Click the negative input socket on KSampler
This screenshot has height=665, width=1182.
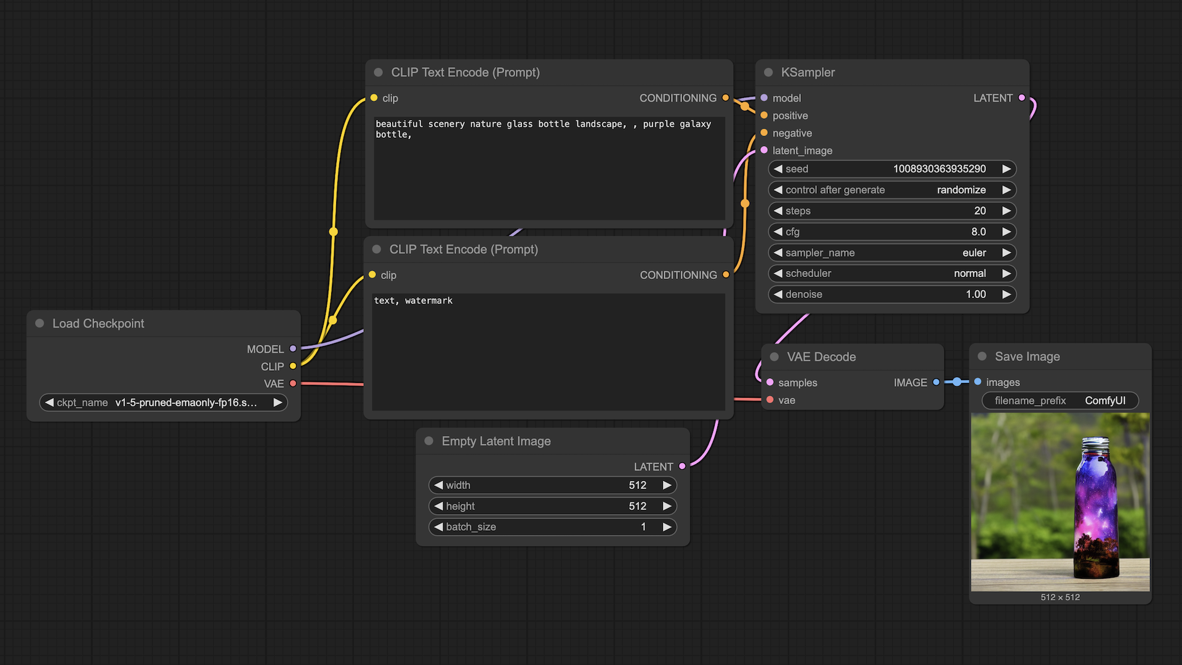click(x=764, y=132)
